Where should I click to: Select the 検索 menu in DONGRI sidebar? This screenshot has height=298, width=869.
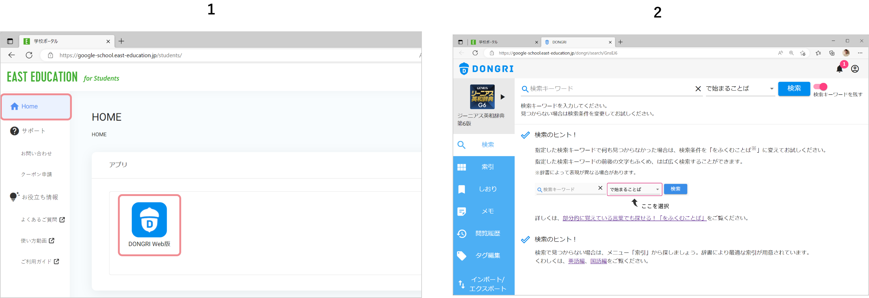coord(483,145)
